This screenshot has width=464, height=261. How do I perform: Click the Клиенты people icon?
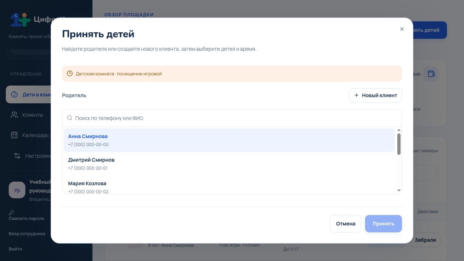[x=14, y=115]
